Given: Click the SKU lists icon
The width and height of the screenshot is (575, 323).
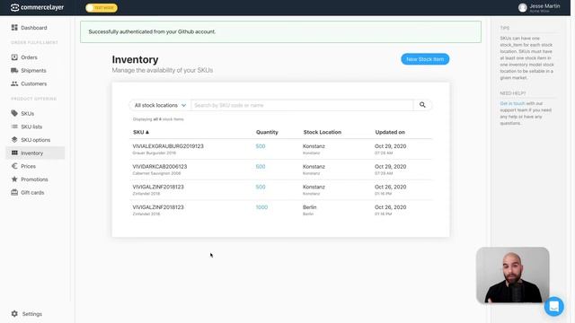Looking at the screenshot, I should pos(14,127).
